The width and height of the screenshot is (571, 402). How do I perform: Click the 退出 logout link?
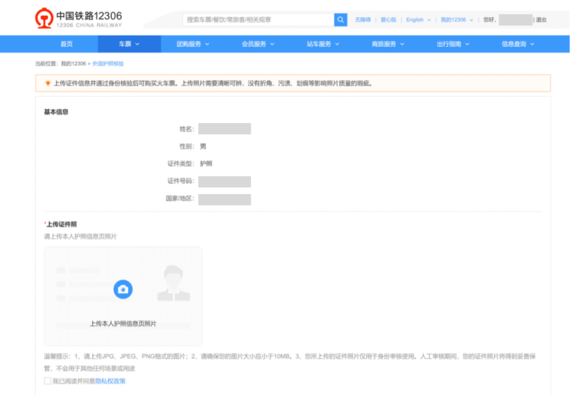[x=541, y=20]
